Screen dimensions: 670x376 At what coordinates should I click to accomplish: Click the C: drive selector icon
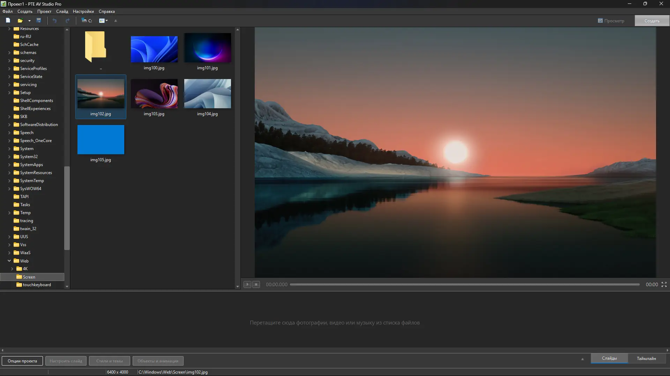pyautogui.click(x=87, y=21)
